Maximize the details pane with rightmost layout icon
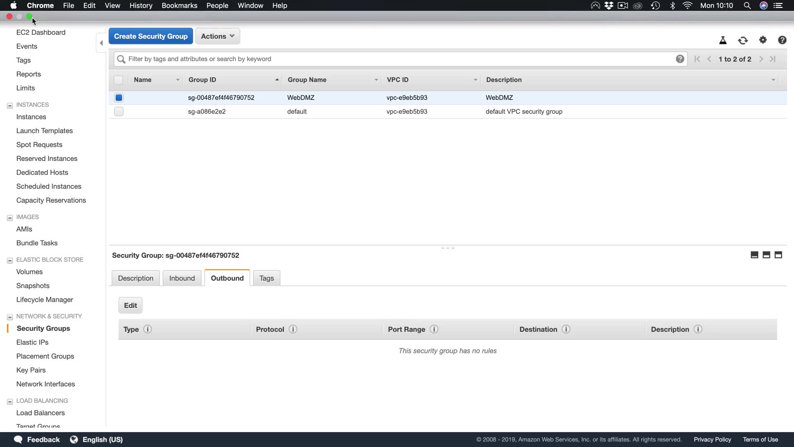Viewport: 794px width, 447px height. 778,255
